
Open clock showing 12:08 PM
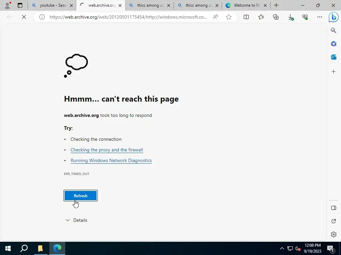click(313, 248)
